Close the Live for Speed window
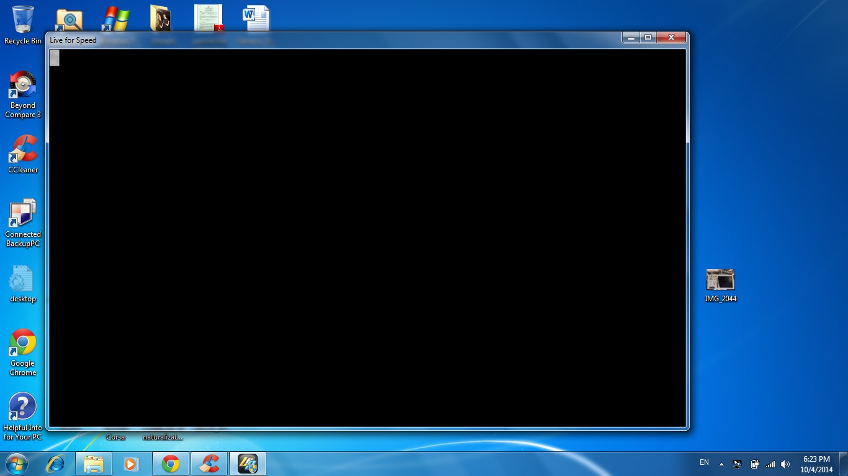Screen dimensions: 848x476 pyautogui.click(x=671, y=38)
